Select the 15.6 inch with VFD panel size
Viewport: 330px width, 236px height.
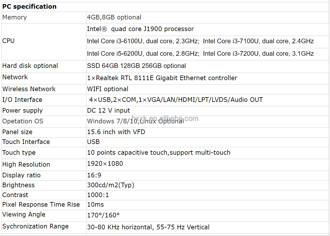point(116,132)
